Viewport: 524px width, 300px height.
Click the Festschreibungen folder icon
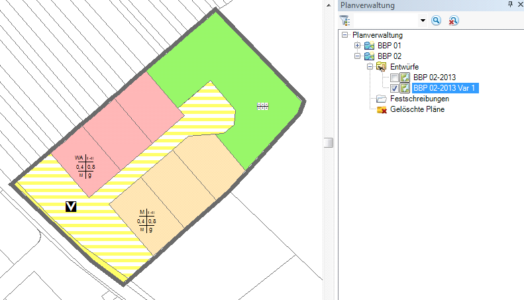click(381, 99)
